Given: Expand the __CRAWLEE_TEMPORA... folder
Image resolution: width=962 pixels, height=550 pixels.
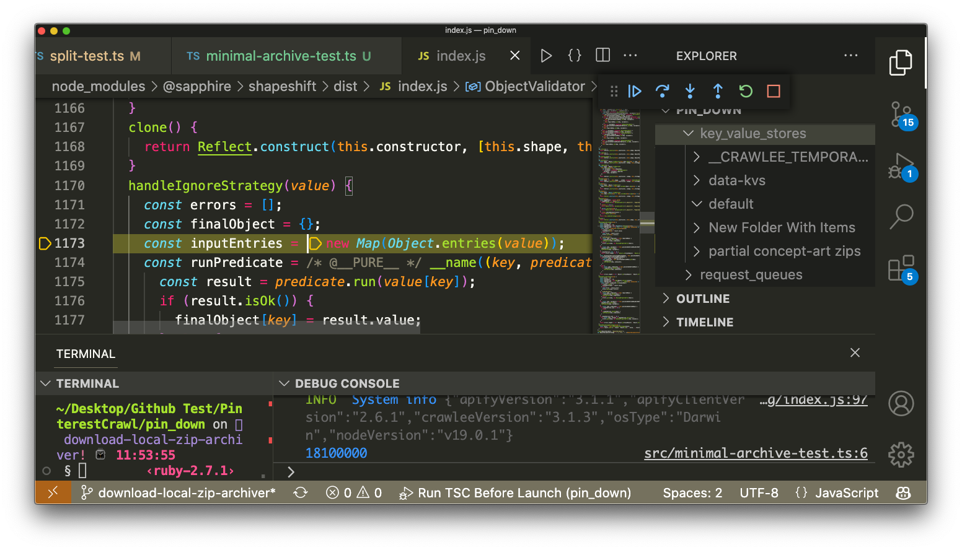Looking at the screenshot, I should pos(765,157).
